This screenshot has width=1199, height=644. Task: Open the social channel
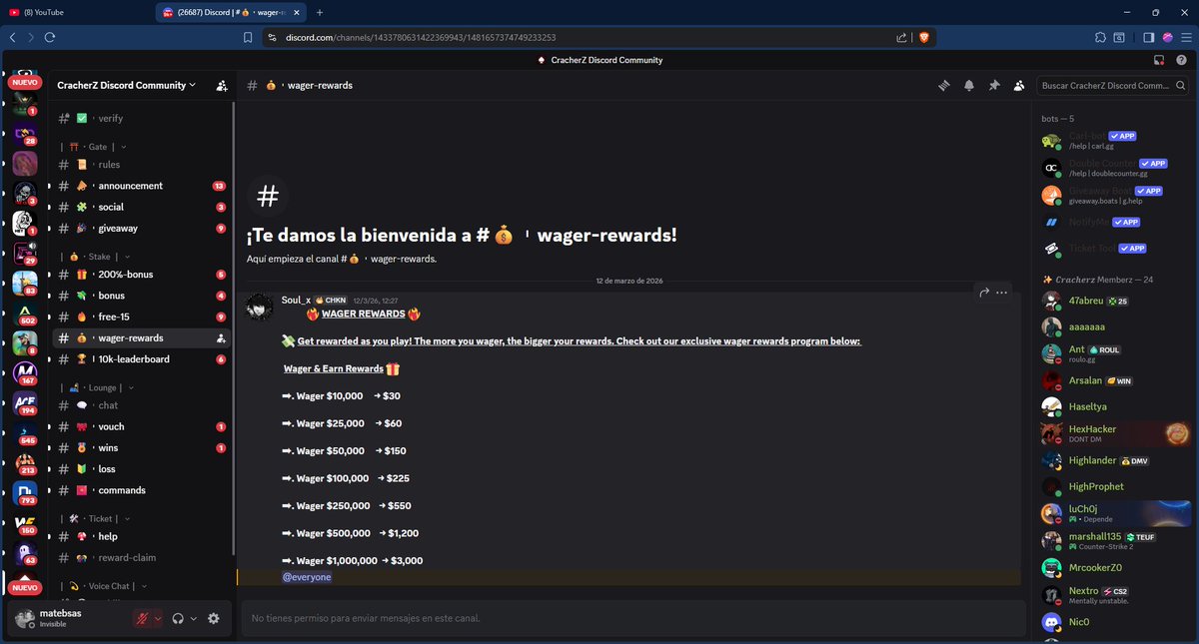141,207
